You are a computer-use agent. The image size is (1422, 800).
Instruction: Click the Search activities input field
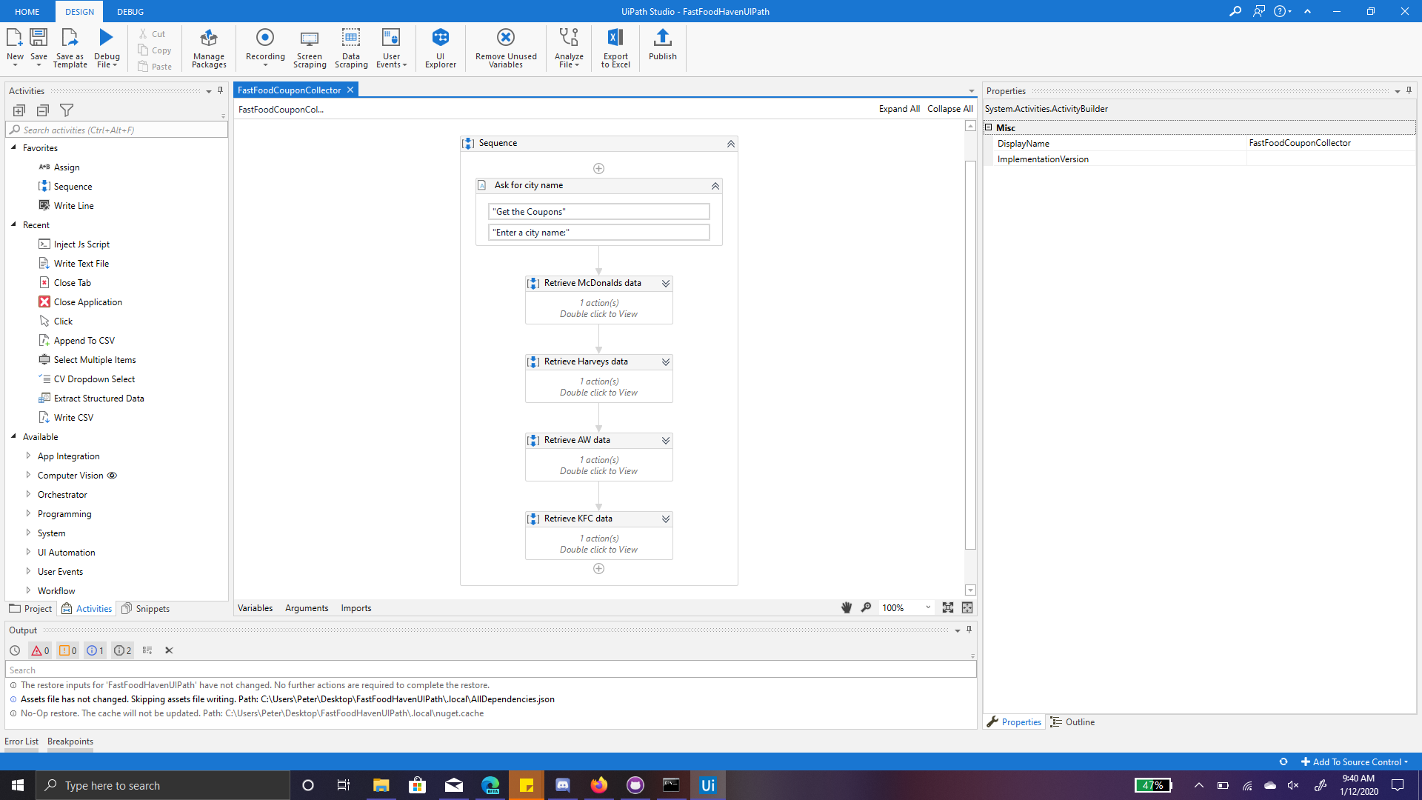click(118, 130)
